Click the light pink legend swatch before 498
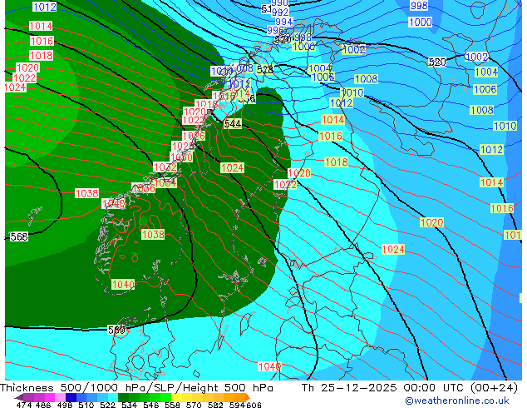This screenshot has height=408, width=527. 60,397
